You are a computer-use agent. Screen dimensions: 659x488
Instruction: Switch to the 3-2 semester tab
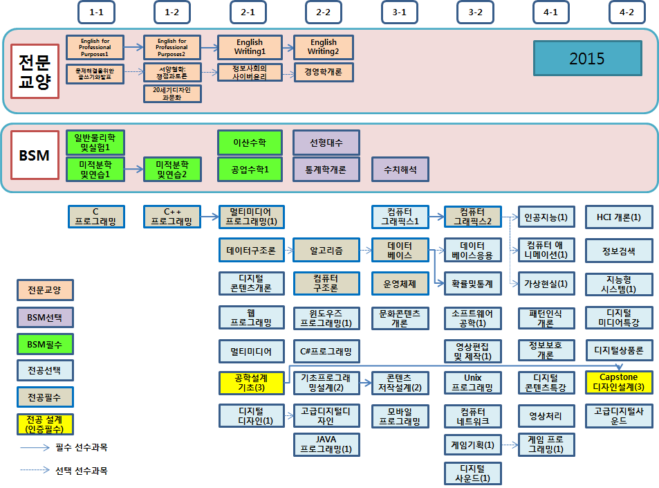click(x=475, y=12)
